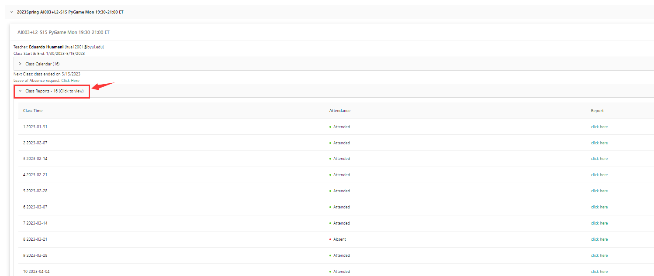Click the Attendance column header
The image size is (654, 276).
339,111
